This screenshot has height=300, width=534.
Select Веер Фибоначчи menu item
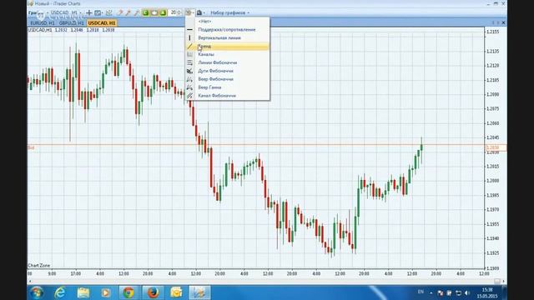(228, 79)
